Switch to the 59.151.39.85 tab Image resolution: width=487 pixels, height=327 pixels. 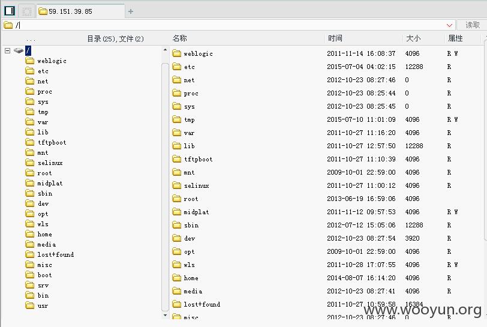click(81, 11)
